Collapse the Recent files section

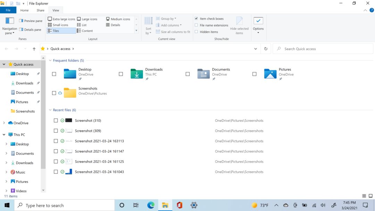(50, 110)
